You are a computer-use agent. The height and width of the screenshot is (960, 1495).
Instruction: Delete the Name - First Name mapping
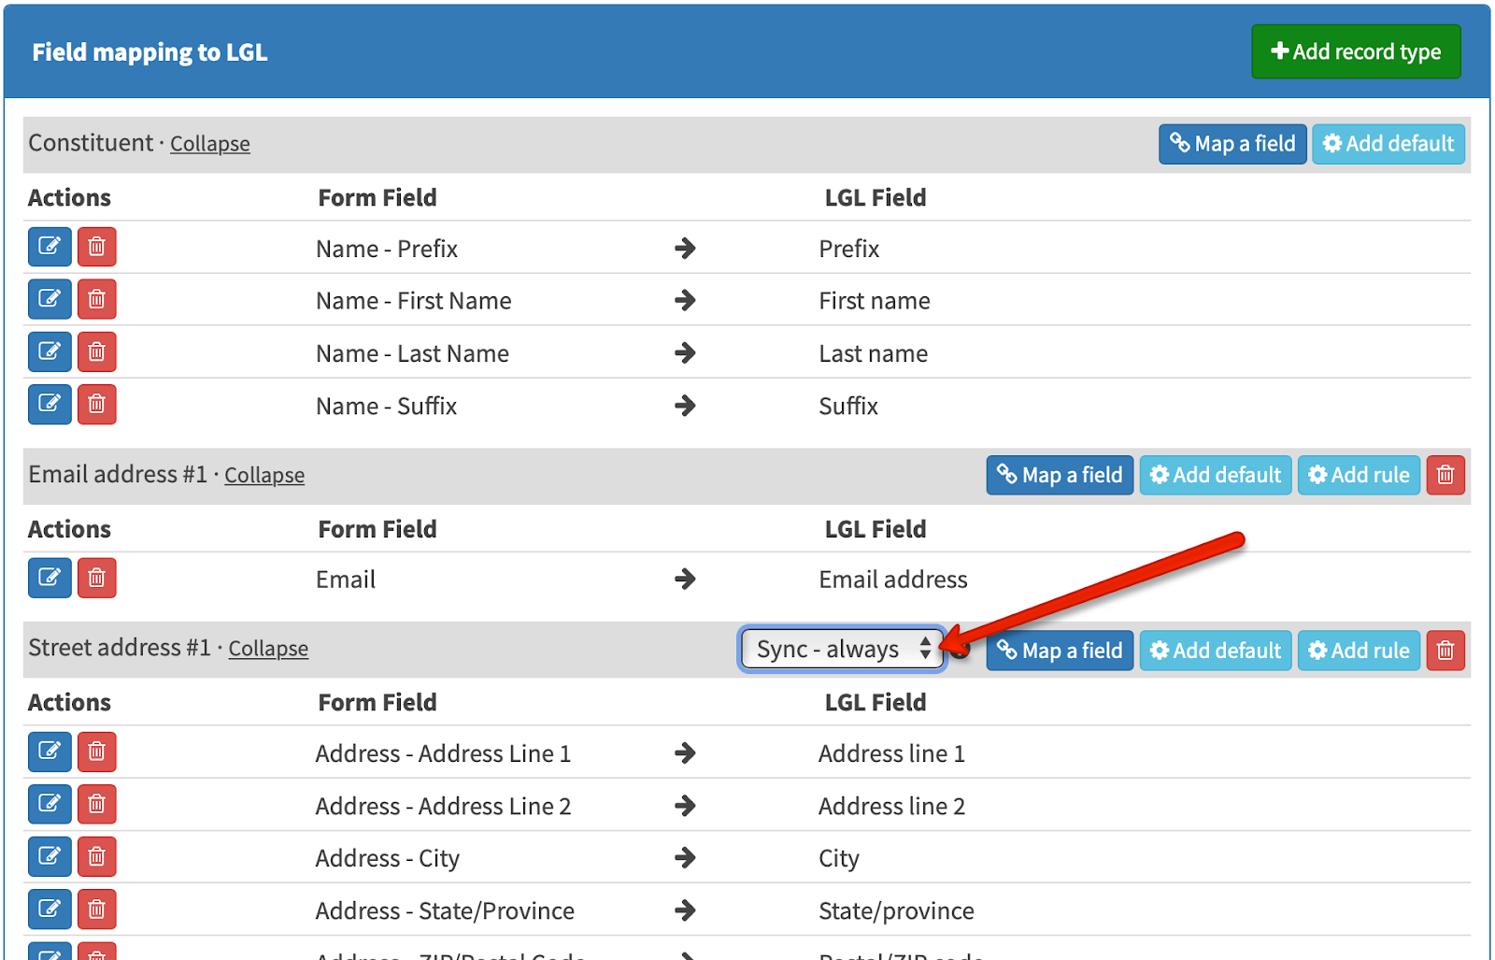coord(96,300)
